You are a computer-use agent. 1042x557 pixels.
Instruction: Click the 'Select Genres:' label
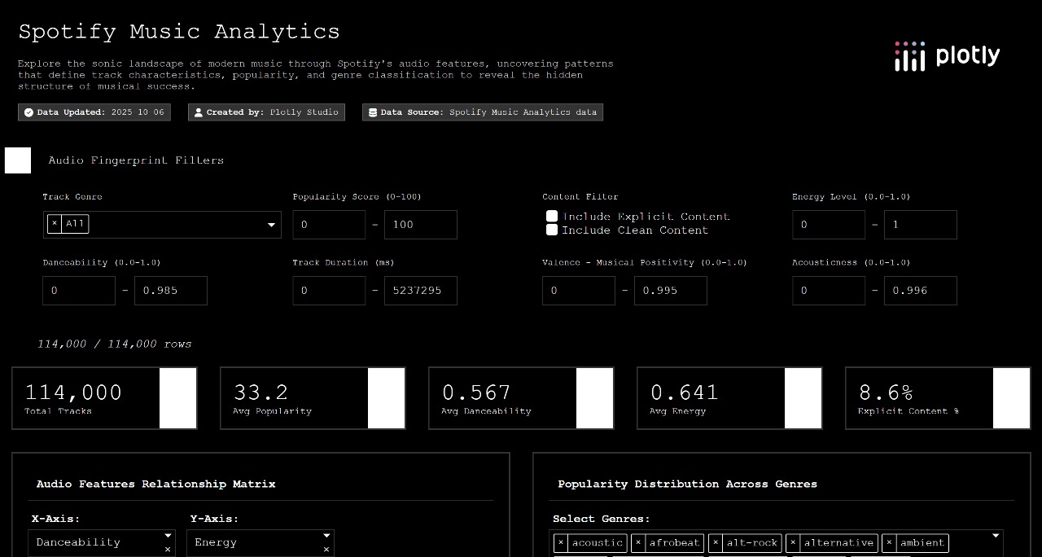pyautogui.click(x=602, y=519)
